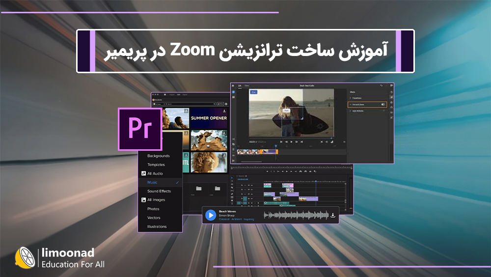Open the comments icon in the editor header
Image resolution: width=491 pixels, height=277 pixels.
(x=391, y=85)
